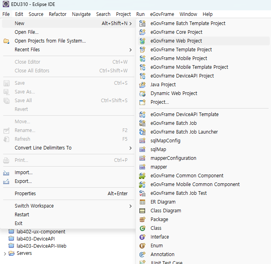Click the New submenu arrow

coord(130,23)
